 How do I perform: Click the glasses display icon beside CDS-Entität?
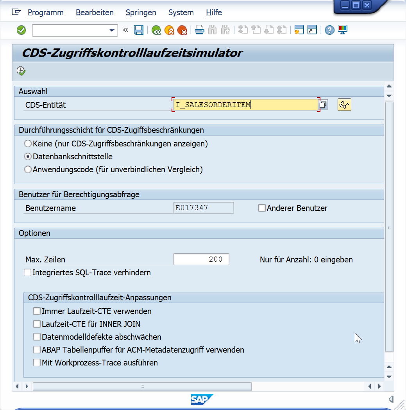(344, 105)
